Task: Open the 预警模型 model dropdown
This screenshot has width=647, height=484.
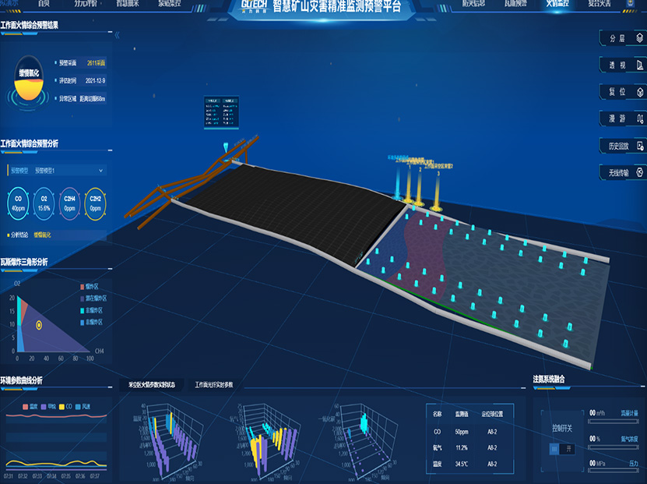Action: pyautogui.click(x=56, y=169)
